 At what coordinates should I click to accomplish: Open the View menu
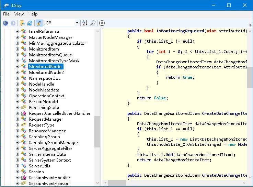click(x=19, y=14)
